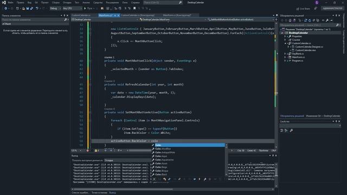This screenshot has height=195, width=347.
Task: Switch to the Точки останова bottom tab
Action: pos(99,193)
